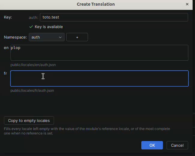Click Copy to empty locales button

click(29, 120)
